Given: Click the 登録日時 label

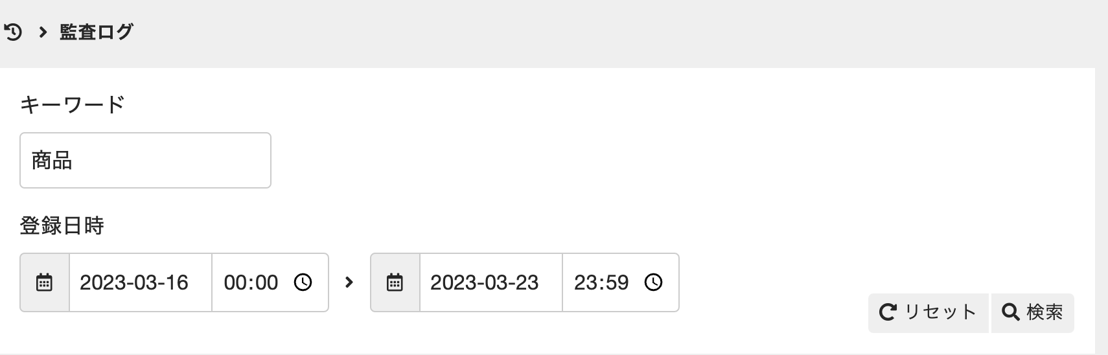Looking at the screenshot, I should coord(62,225).
